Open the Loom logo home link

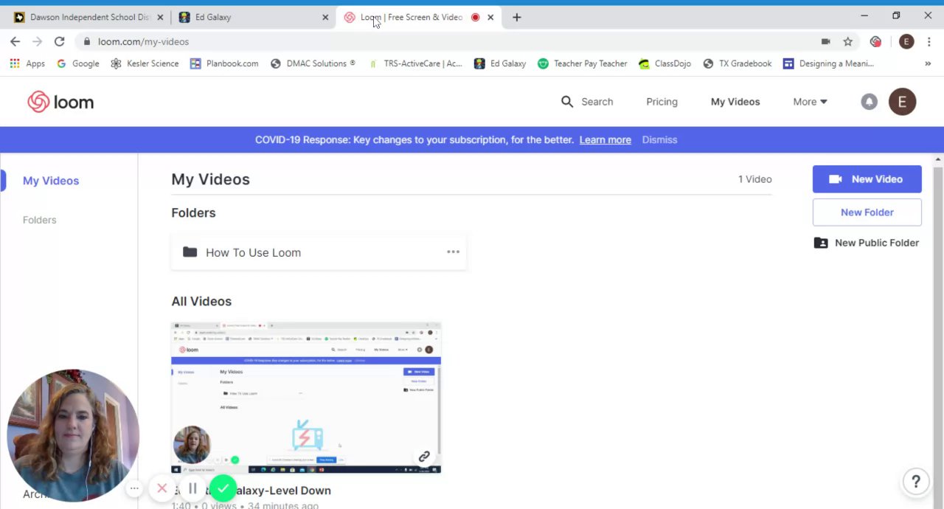60,102
